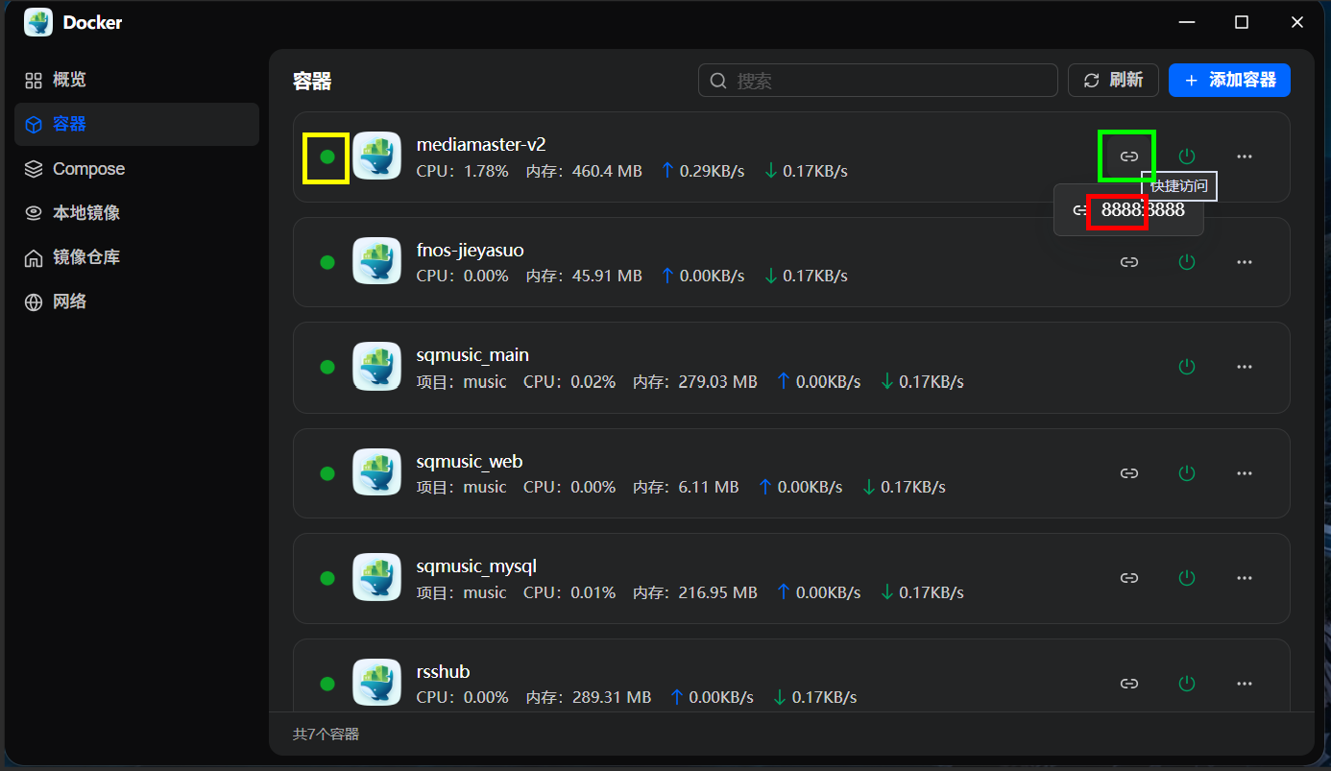The width and height of the screenshot is (1331, 771).
Task: Click the fnos-jieyasuo whale container icon
Action: (x=376, y=261)
